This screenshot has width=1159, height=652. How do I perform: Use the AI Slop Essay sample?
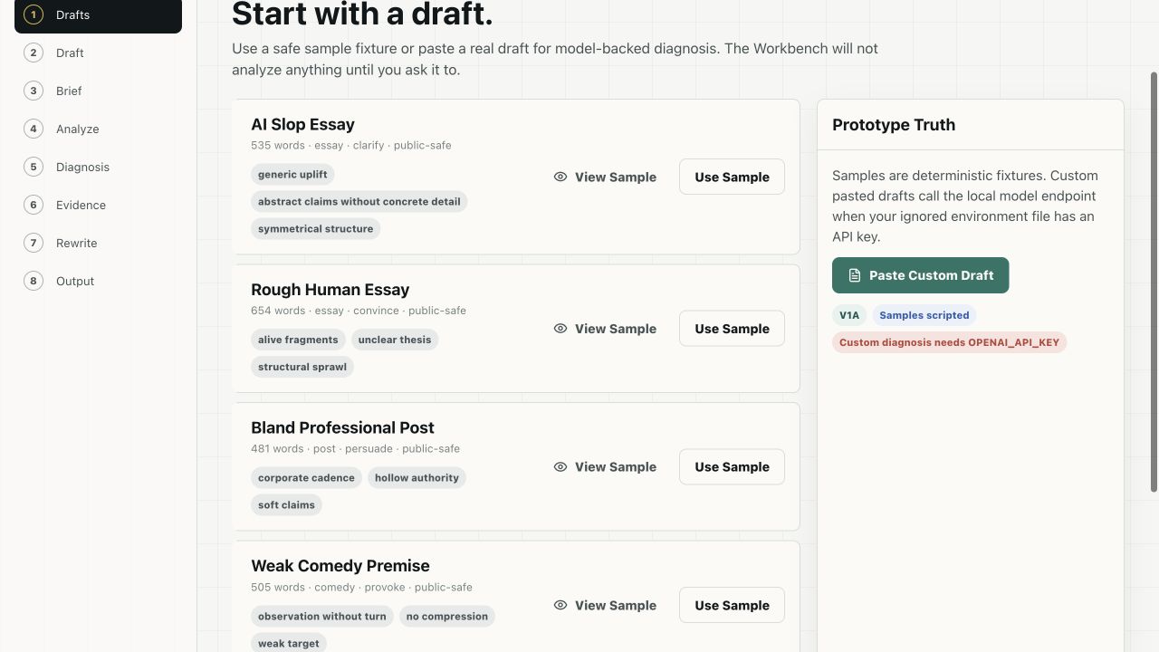[x=732, y=177]
